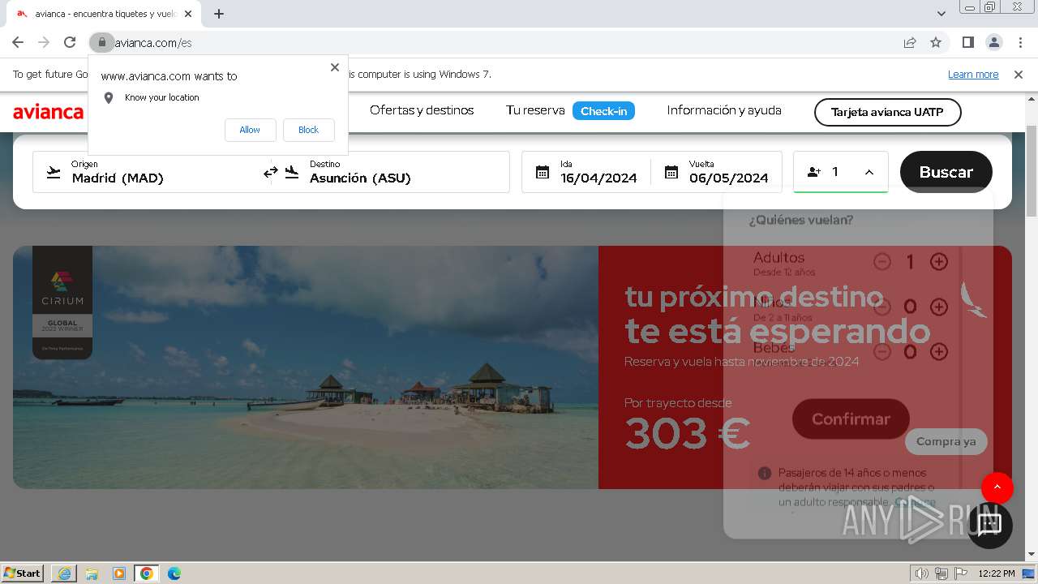This screenshot has height=584, width=1038.
Task: Share this page from the address bar
Action: [x=910, y=42]
